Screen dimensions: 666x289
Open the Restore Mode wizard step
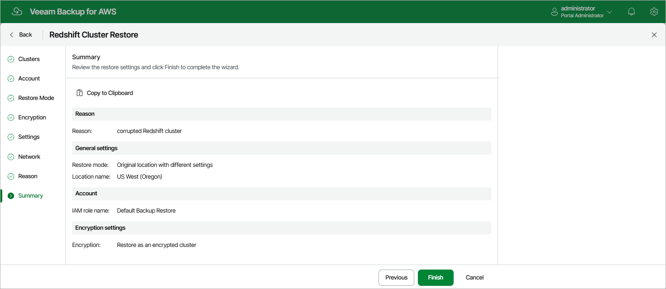[x=36, y=98]
